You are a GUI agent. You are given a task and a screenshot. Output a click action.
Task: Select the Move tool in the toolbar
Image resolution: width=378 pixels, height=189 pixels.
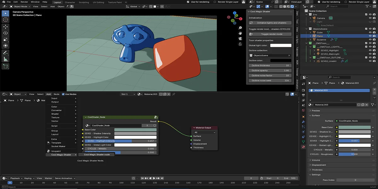point(5,27)
